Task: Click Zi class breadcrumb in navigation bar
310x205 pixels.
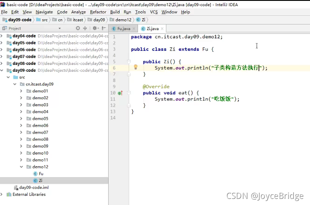Action: (x=141, y=20)
